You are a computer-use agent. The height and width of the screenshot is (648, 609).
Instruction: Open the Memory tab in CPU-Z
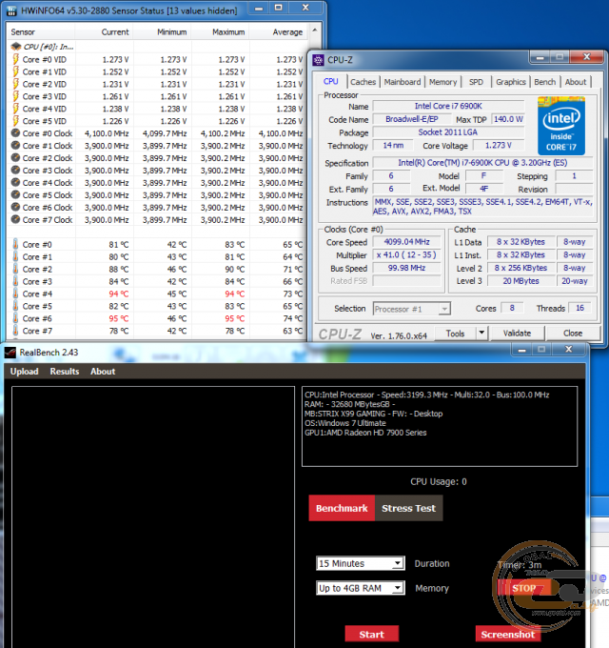coord(442,82)
